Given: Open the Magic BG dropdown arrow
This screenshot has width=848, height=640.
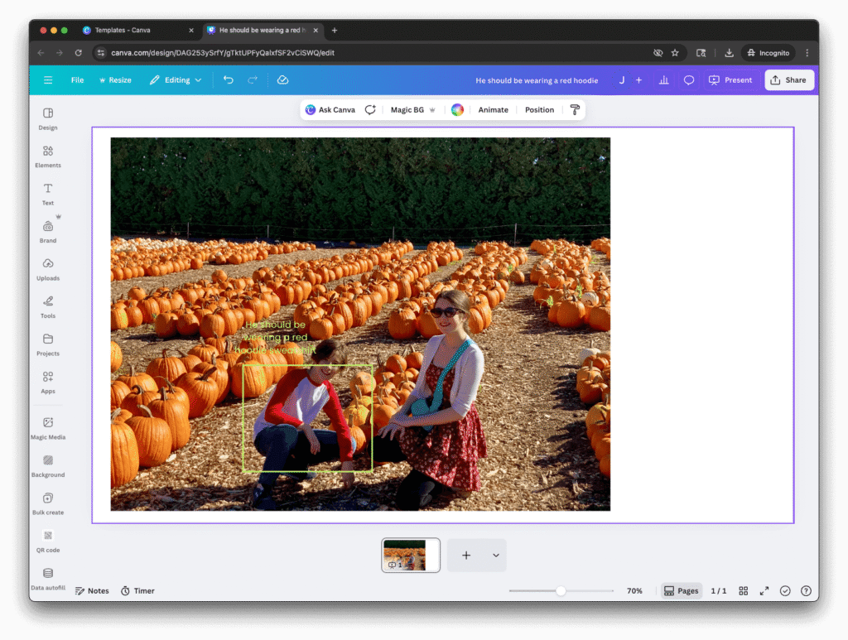Looking at the screenshot, I should [434, 109].
